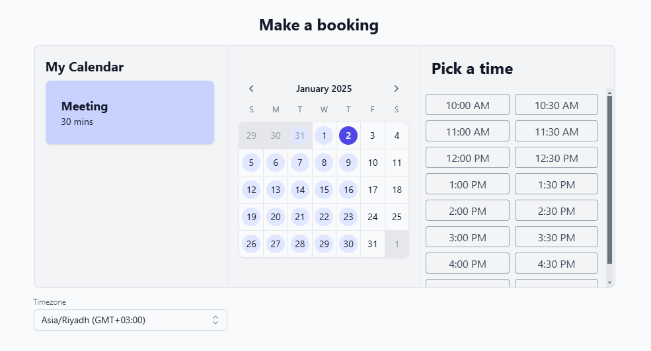Click December 31 in the calendar grid
The height and width of the screenshot is (351, 651).
coord(300,136)
